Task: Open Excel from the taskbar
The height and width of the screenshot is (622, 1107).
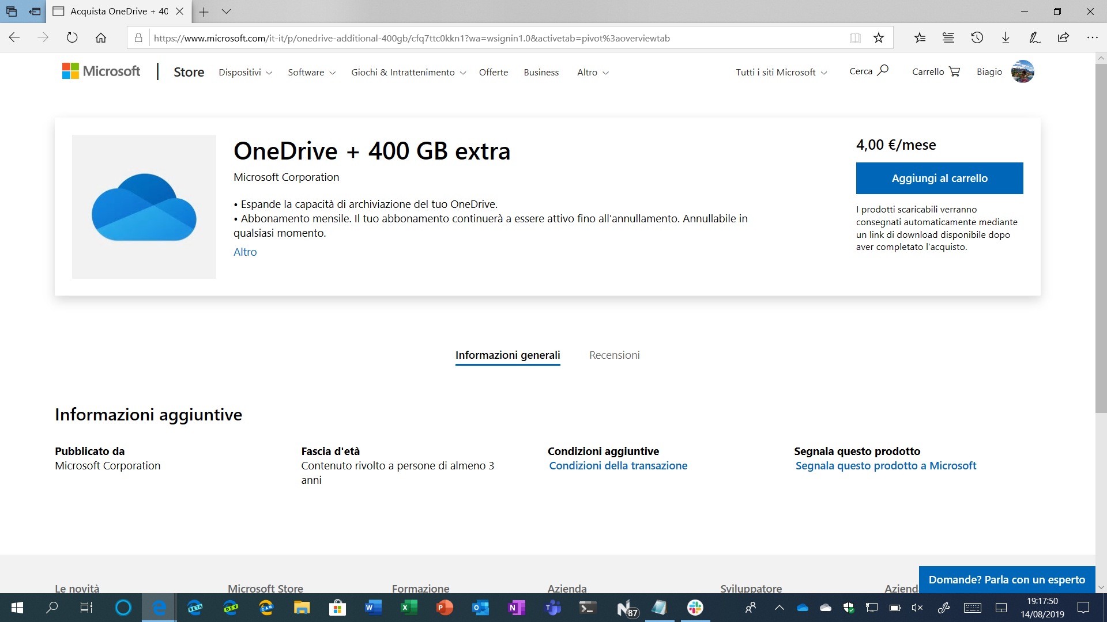Action: click(x=409, y=608)
